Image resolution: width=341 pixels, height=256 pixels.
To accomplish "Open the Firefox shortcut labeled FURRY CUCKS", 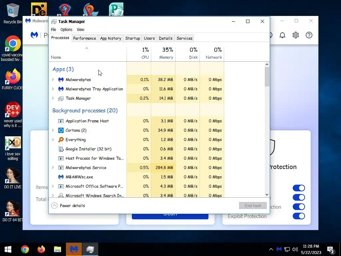I will (13, 79).
